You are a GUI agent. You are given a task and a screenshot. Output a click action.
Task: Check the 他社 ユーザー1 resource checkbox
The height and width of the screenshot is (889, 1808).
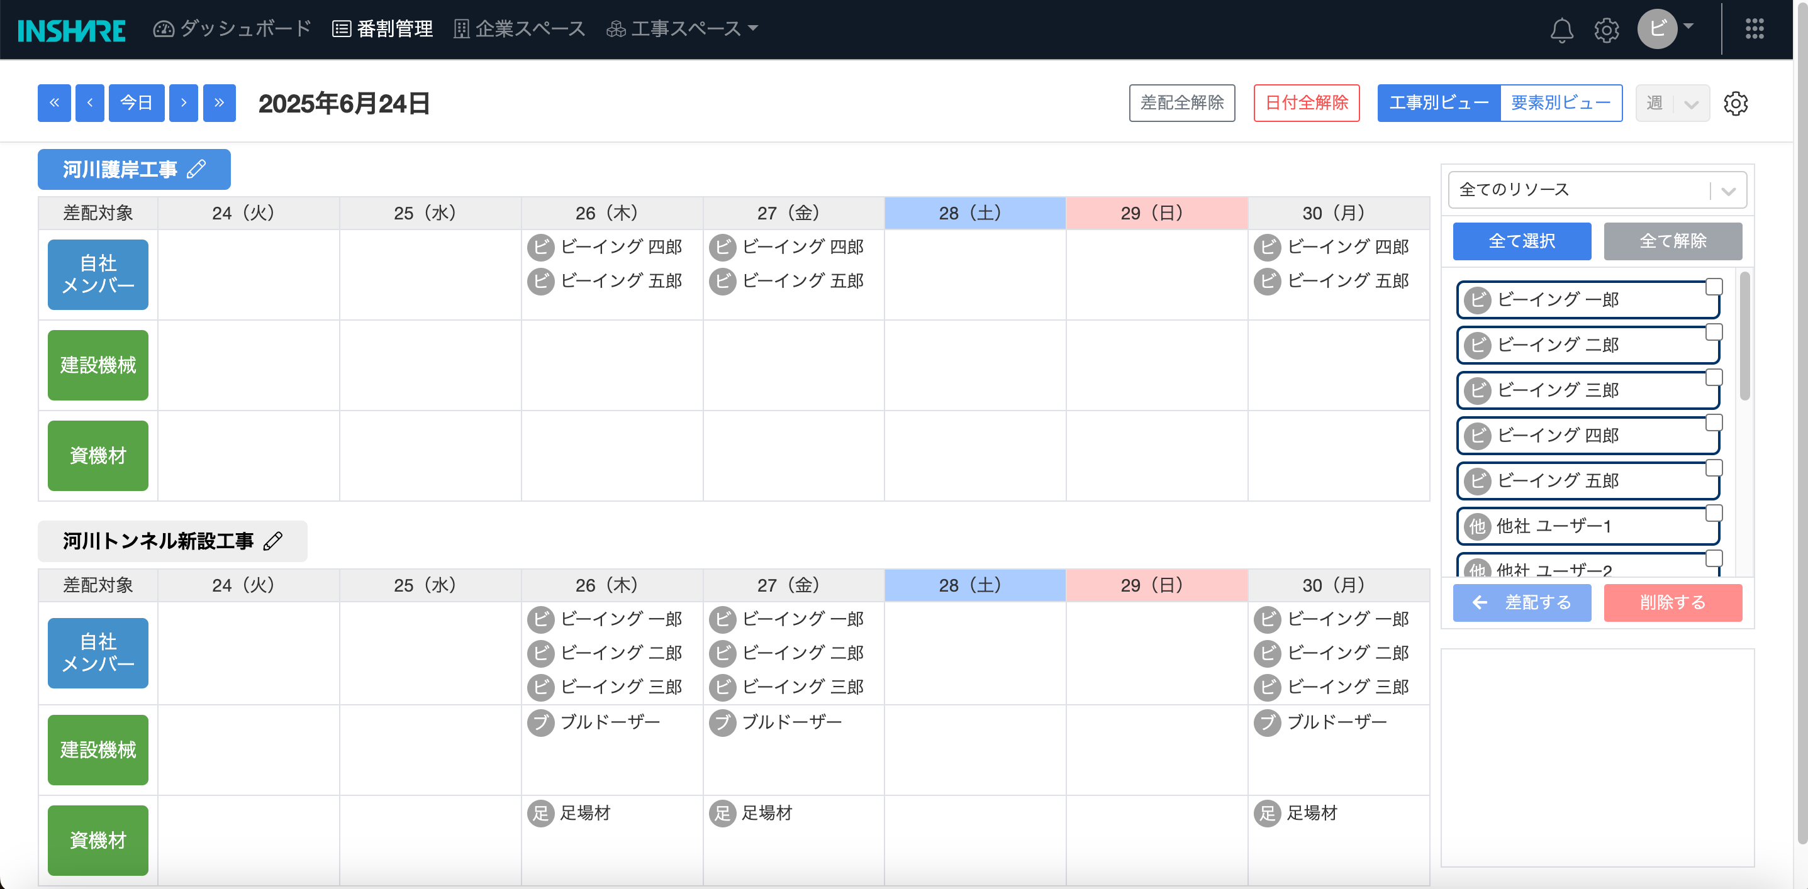pyautogui.click(x=1714, y=513)
